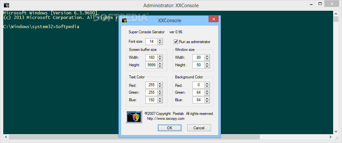Click Window size Height field showing 50

click(x=199, y=65)
